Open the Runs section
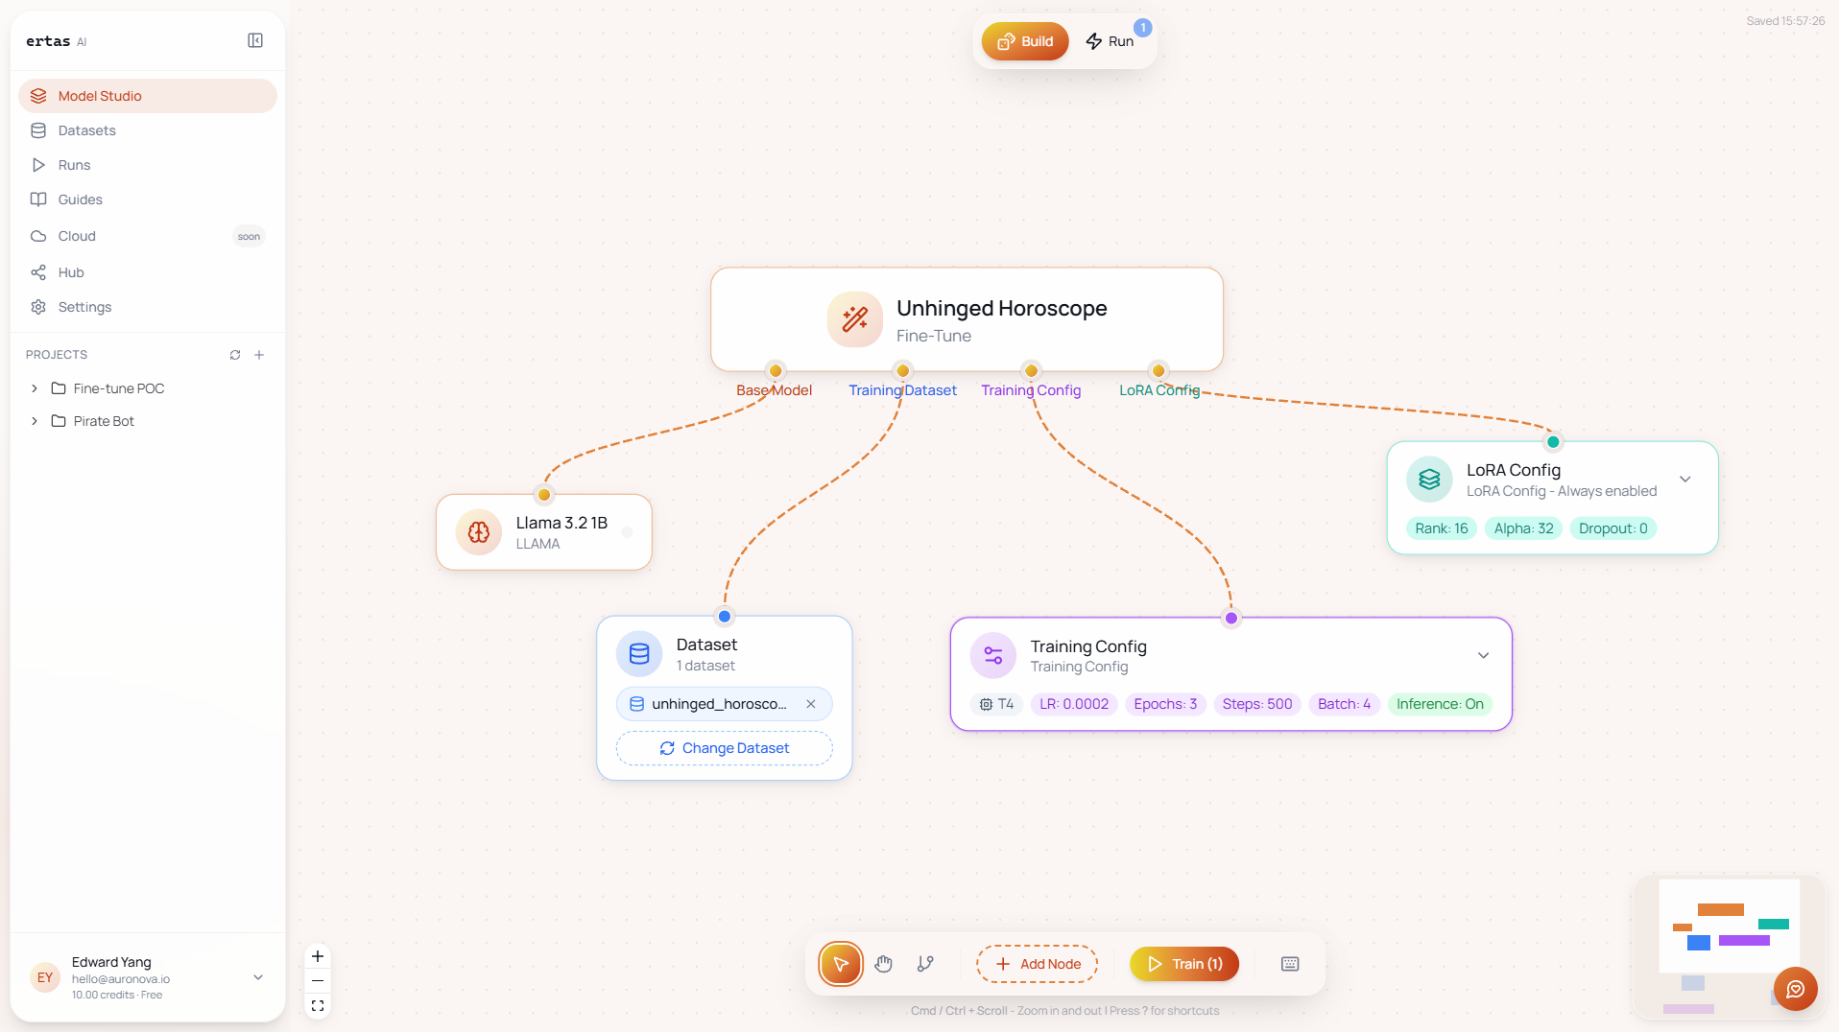Screen dimensions: 1839x1032 click(x=148, y=165)
